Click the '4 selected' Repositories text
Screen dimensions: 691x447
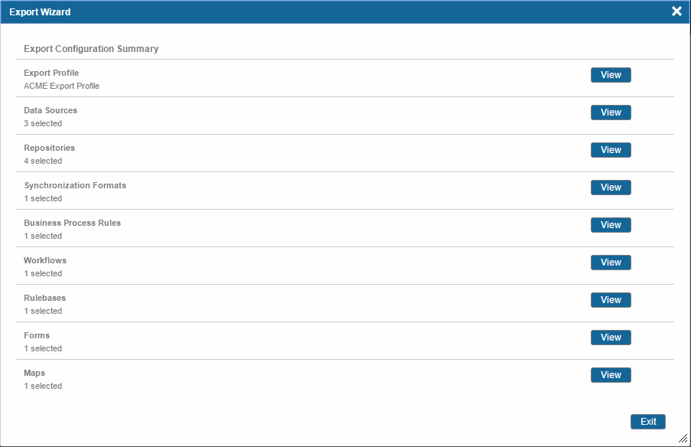(x=43, y=161)
